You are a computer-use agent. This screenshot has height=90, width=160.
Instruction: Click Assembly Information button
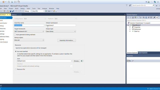(x=66, y=40)
